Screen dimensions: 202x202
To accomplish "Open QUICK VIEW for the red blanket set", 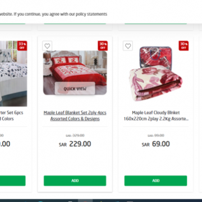I will click(75, 89).
